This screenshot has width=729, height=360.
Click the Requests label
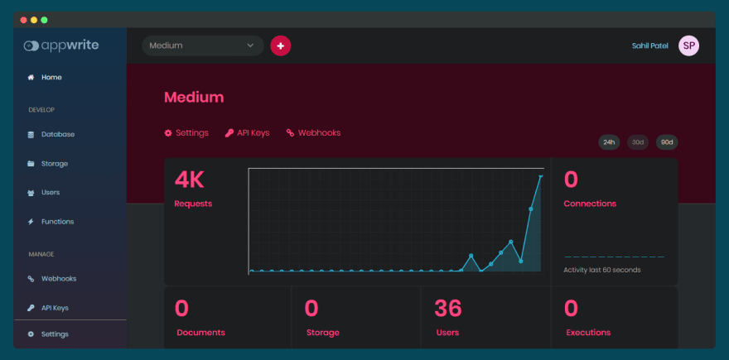[x=193, y=204]
